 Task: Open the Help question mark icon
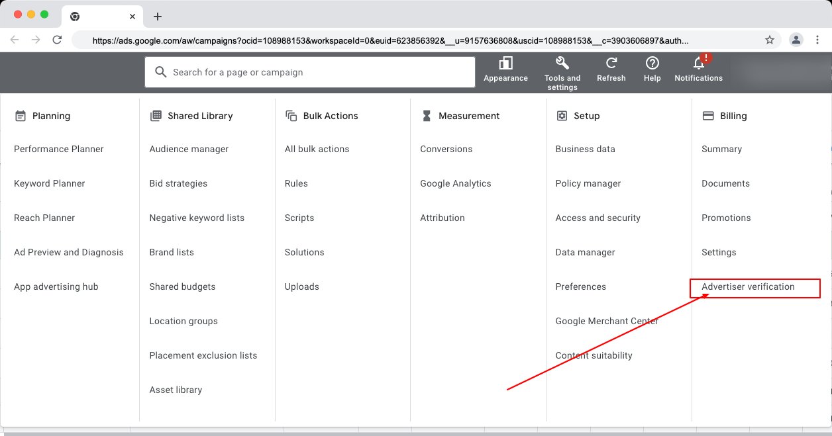652,63
